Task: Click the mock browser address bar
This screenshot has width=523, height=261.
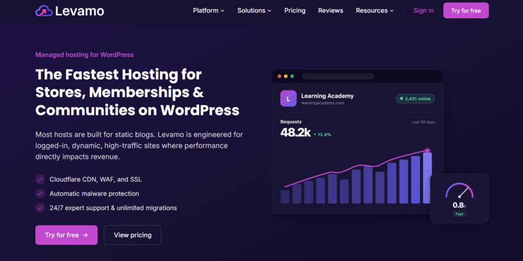Action: pyautogui.click(x=338, y=76)
